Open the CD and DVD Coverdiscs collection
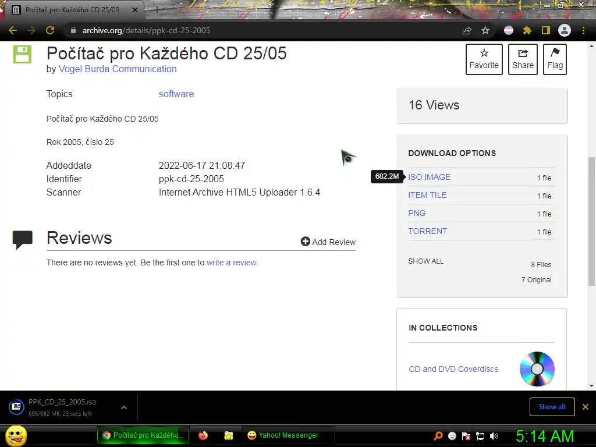Viewport: 596px width, 447px height. coord(453,369)
